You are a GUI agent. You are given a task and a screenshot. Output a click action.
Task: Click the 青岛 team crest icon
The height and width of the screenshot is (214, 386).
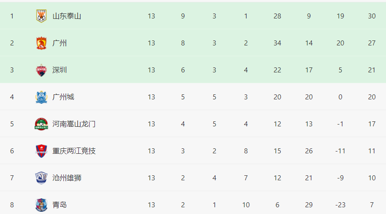click(x=41, y=205)
